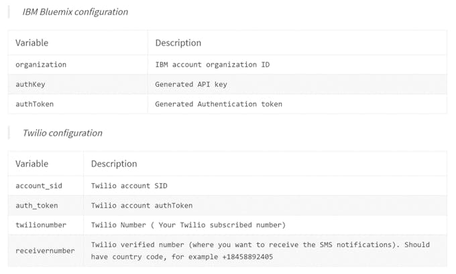Select the receivernumber variable cell
This screenshot has width=456, height=274.
[45, 250]
